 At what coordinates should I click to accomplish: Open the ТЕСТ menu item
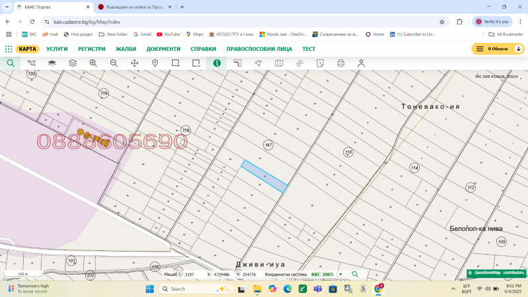click(309, 49)
